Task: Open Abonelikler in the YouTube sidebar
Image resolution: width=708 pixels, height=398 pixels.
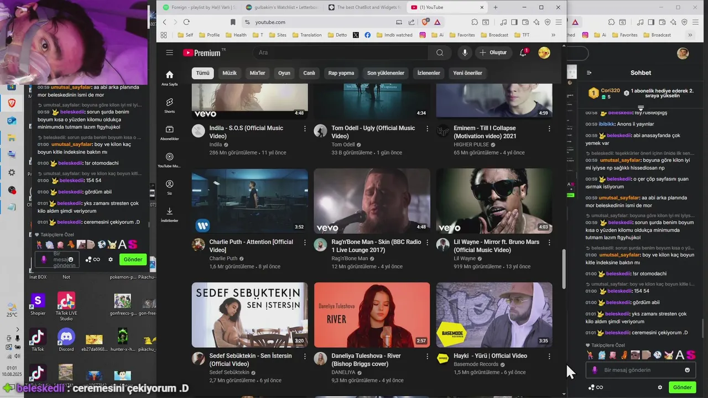Action: pos(169,133)
